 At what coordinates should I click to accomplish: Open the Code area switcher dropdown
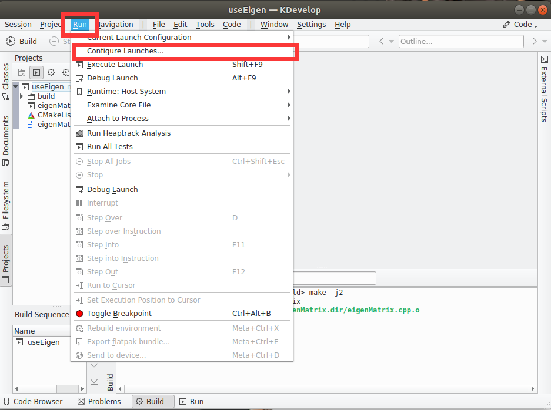click(520, 25)
